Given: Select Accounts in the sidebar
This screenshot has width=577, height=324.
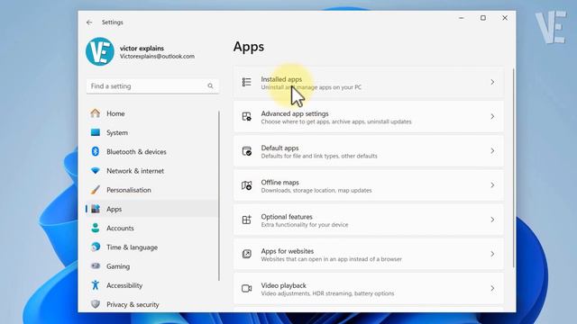Looking at the screenshot, I should pos(120,228).
